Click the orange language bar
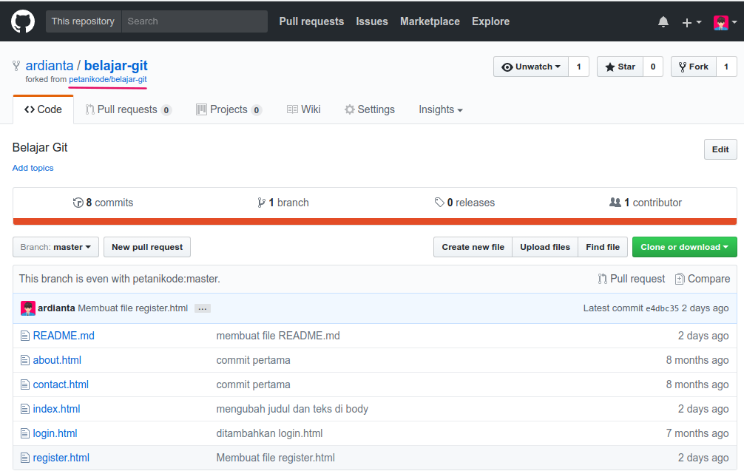 (374, 221)
